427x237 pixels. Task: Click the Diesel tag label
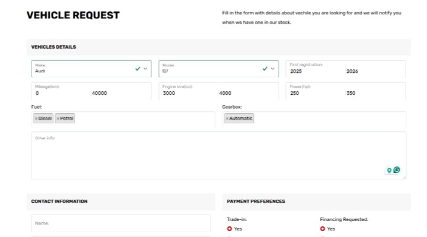45,118
